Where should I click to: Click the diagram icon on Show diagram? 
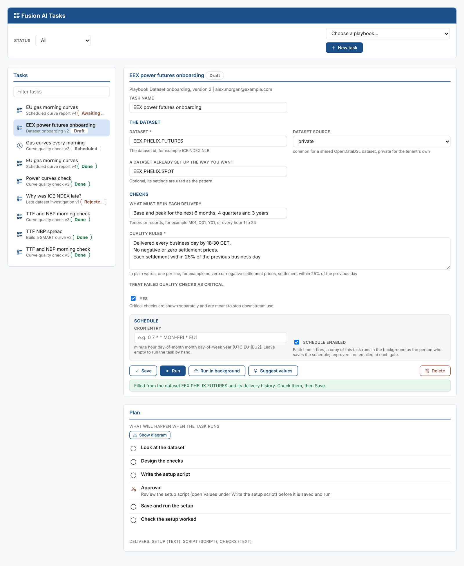pyautogui.click(x=135, y=435)
